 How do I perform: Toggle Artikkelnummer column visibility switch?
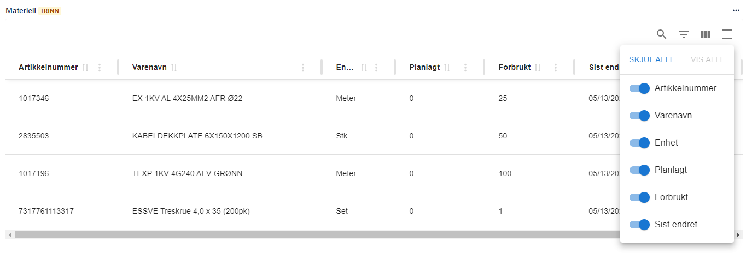tap(639, 88)
